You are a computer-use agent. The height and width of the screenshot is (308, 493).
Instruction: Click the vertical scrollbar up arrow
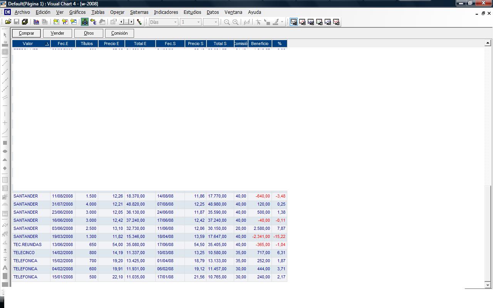[488, 43]
